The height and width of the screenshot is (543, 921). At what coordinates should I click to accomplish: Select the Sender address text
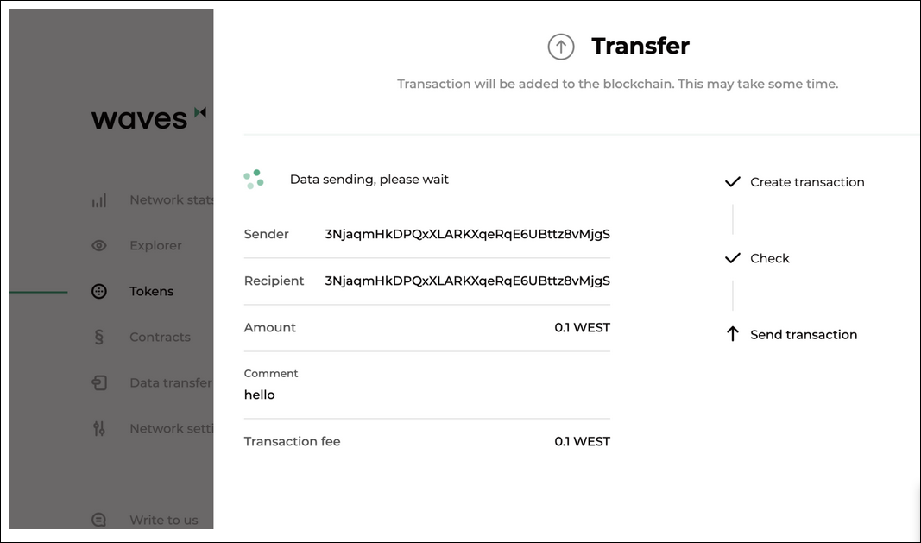pyautogui.click(x=467, y=234)
